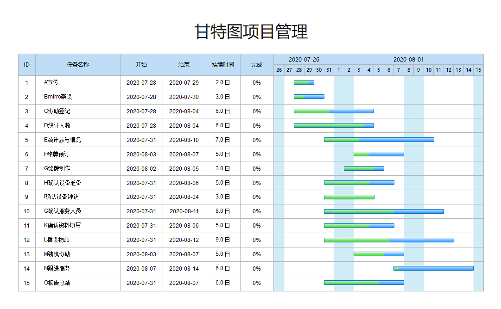Click day 15 in the timeline header
Viewport: 501px width, 309px height.
point(478,70)
